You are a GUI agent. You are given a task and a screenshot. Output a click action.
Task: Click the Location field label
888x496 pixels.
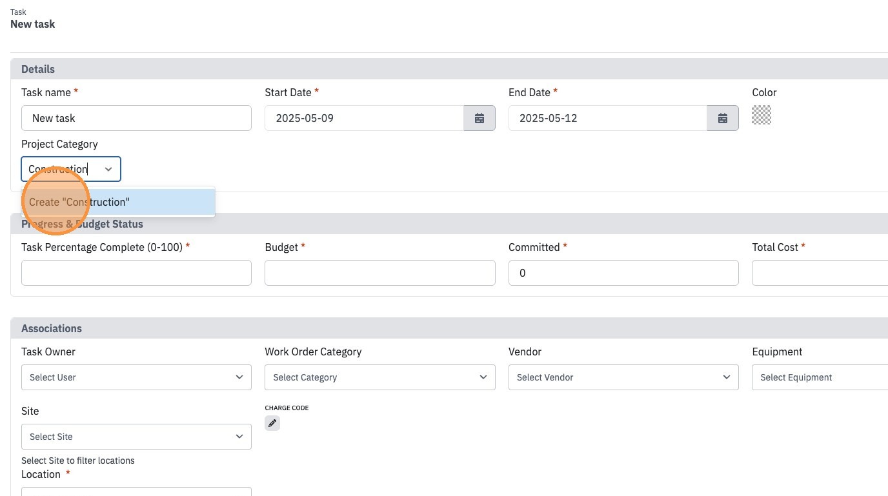pyautogui.click(x=41, y=474)
